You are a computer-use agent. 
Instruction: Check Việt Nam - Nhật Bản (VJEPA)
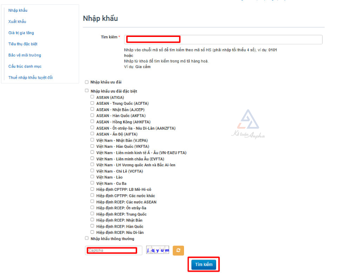coord(92,140)
